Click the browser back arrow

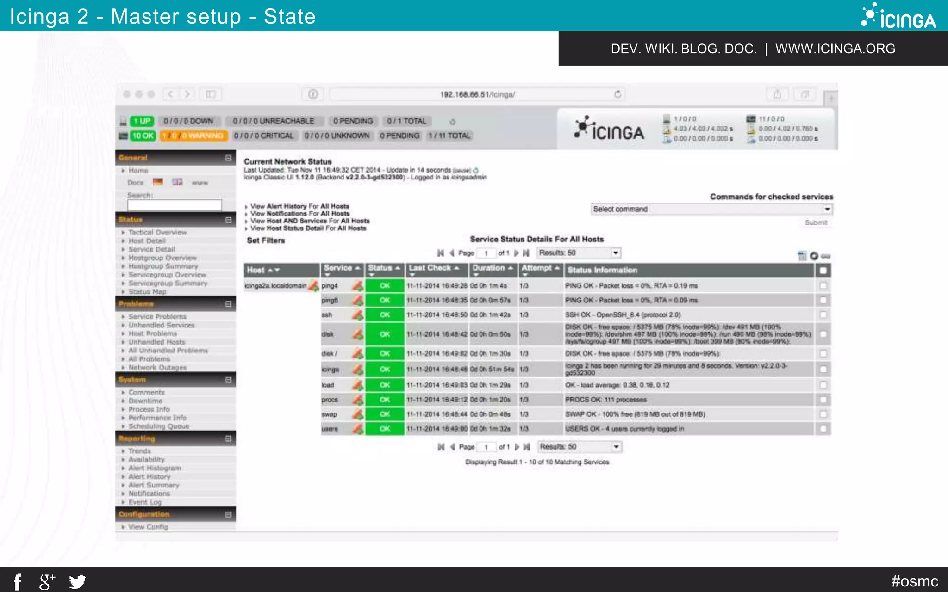coord(170,94)
